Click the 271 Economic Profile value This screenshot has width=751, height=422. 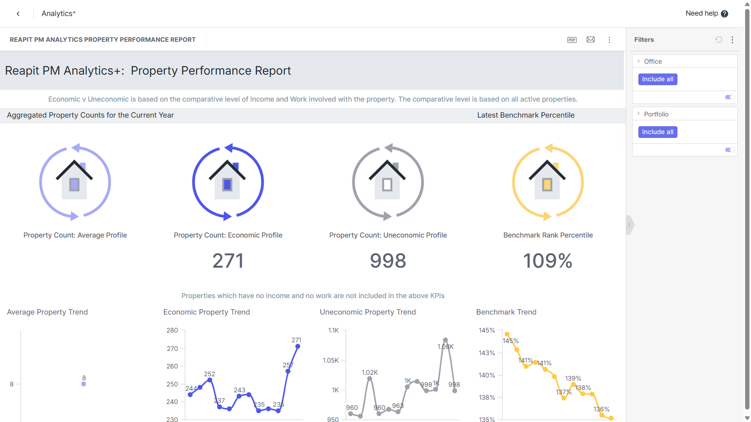point(228,261)
